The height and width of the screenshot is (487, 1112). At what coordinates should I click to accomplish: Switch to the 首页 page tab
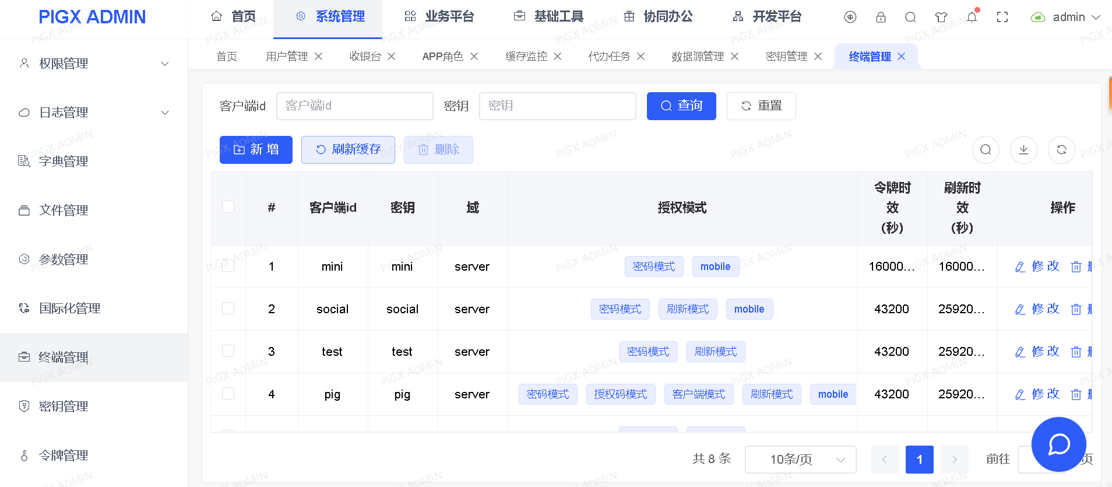[227, 56]
